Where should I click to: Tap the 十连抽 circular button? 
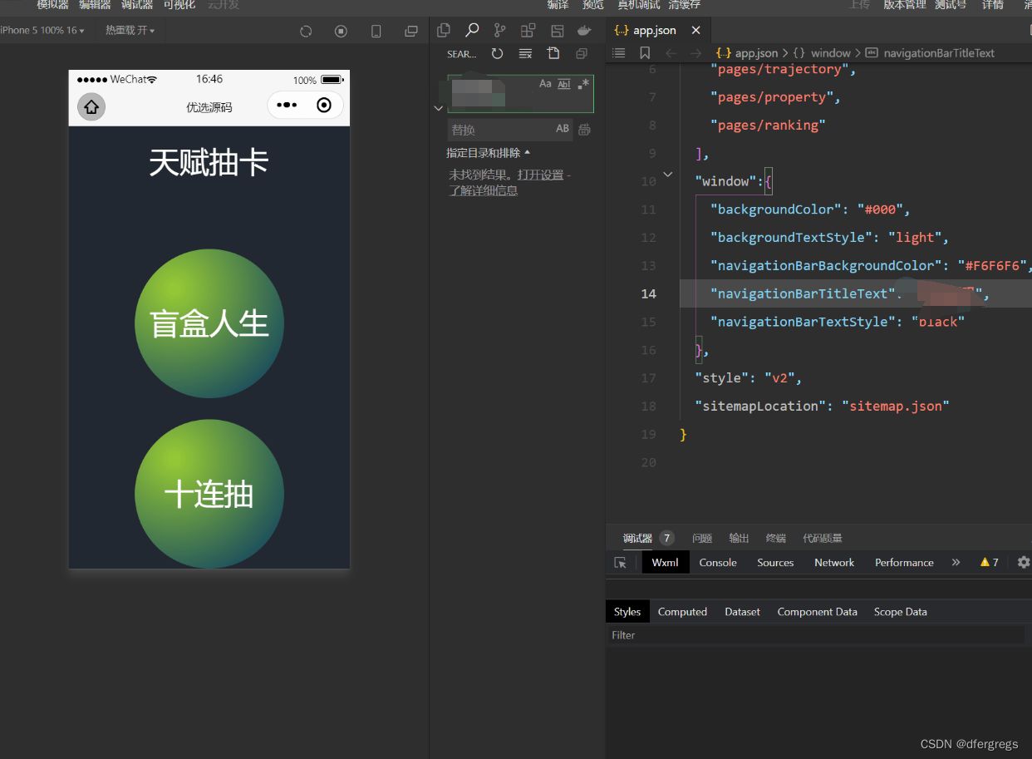click(x=209, y=494)
